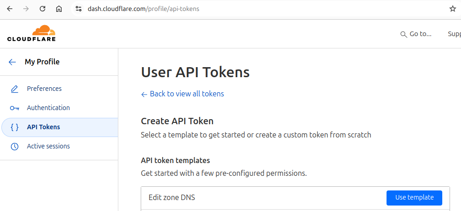Click the magnifier icon in header
Screen dimensions: 461x211
click(403, 34)
